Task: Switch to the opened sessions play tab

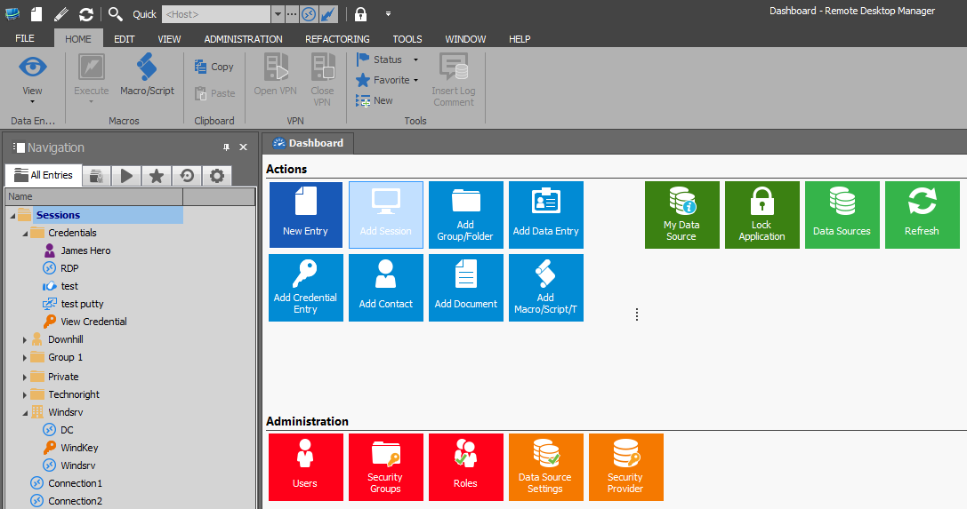Action: pos(126,176)
